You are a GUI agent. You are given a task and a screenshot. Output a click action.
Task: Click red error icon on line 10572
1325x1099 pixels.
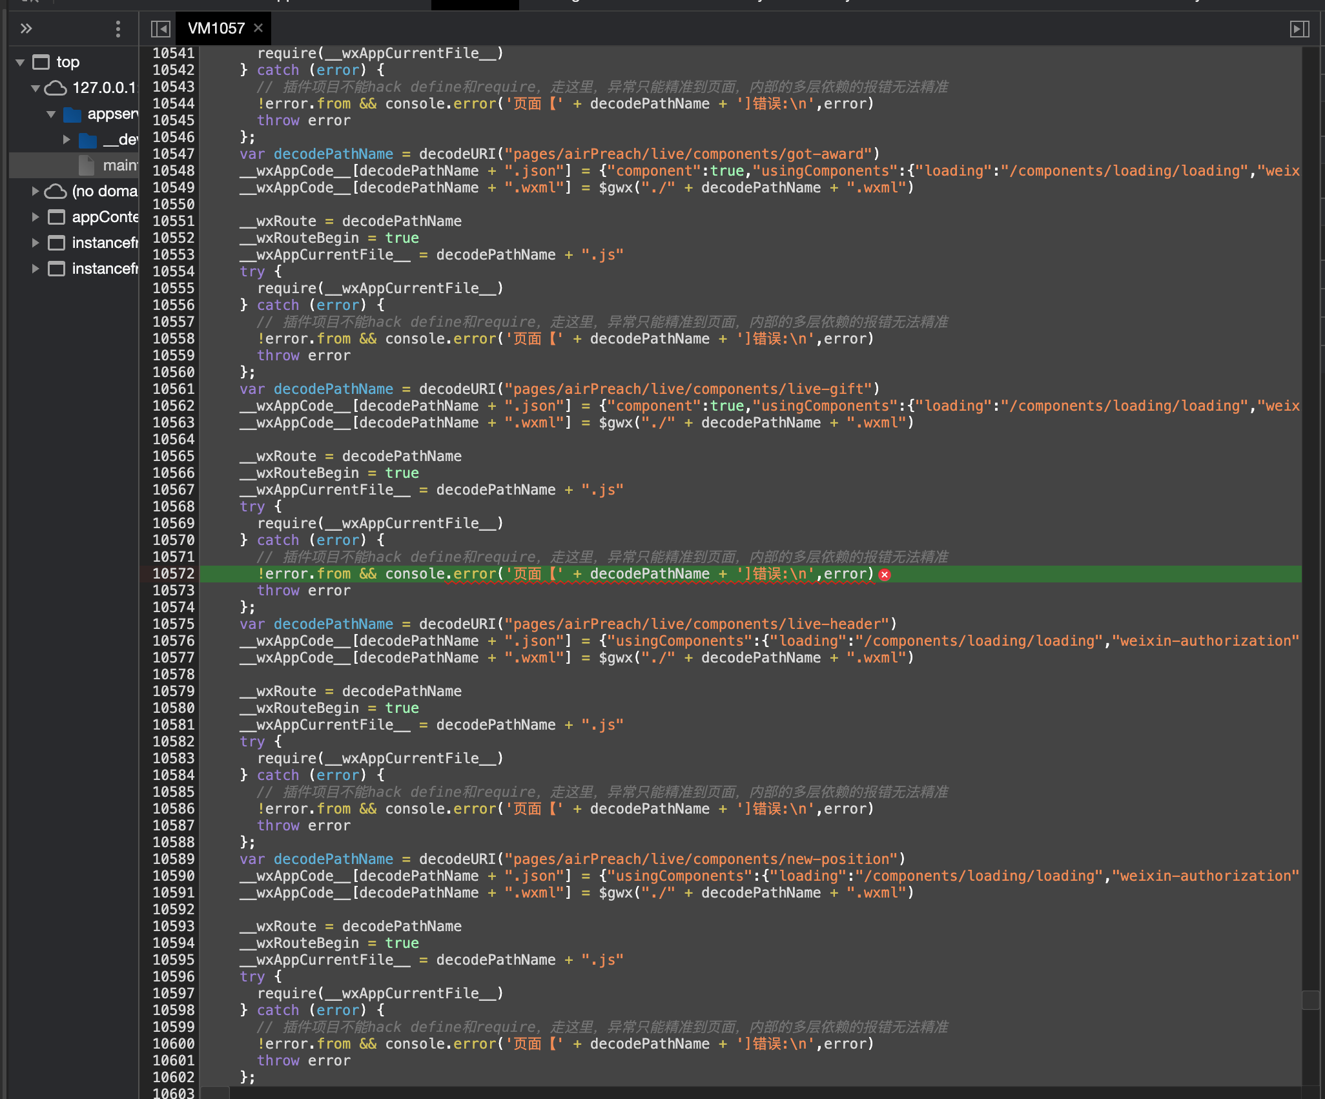[x=885, y=575]
